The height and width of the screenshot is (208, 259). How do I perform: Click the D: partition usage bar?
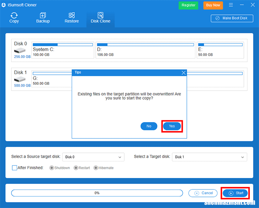pos(145,45)
